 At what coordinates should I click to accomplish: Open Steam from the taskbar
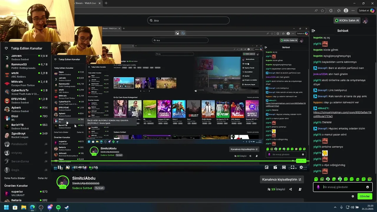pyautogui.click(x=67, y=207)
